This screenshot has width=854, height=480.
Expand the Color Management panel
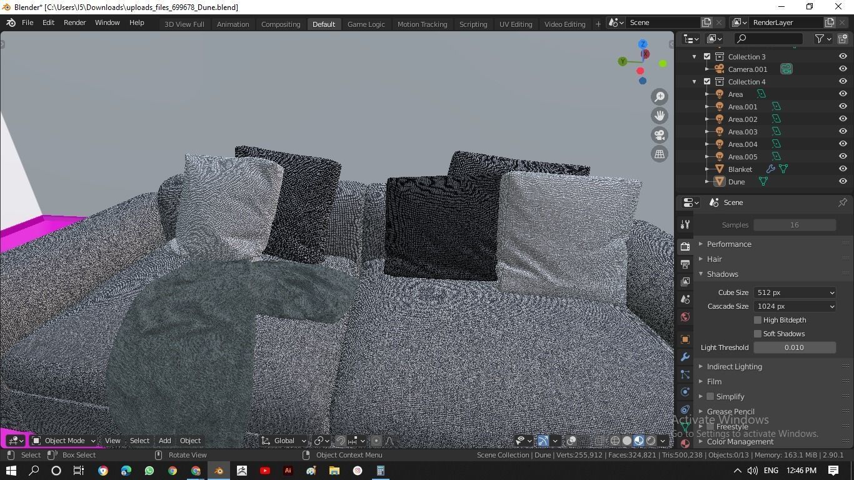[x=740, y=441]
